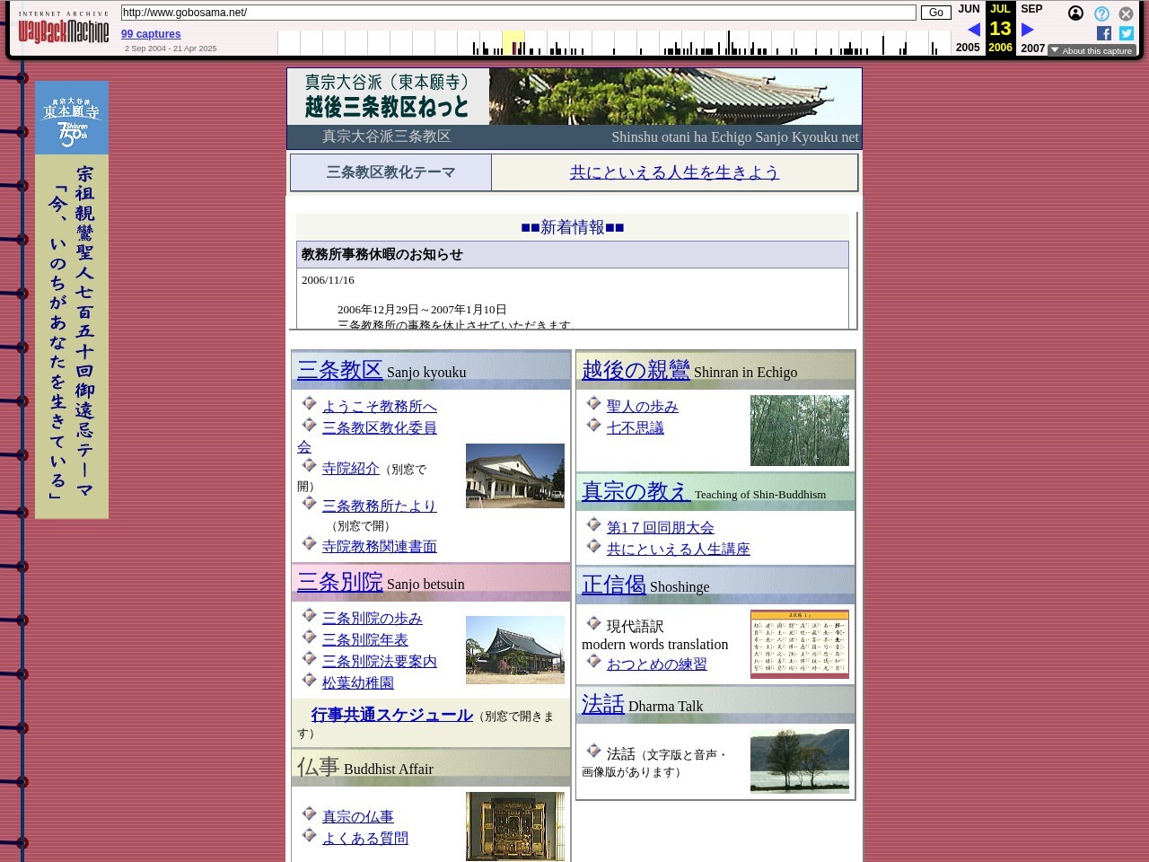Open 三条別院年表 timeline page
The height and width of the screenshot is (862, 1149).
click(x=364, y=639)
